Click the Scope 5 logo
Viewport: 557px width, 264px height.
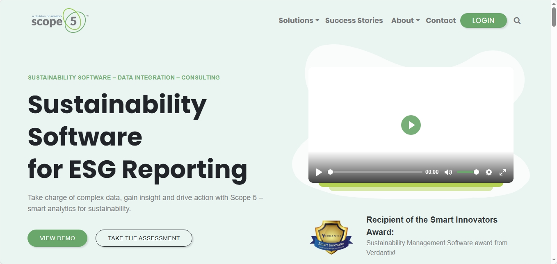point(59,20)
